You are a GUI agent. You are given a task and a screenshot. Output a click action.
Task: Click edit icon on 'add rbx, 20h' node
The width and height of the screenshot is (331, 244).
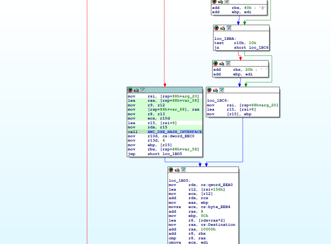click(x=222, y=63)
